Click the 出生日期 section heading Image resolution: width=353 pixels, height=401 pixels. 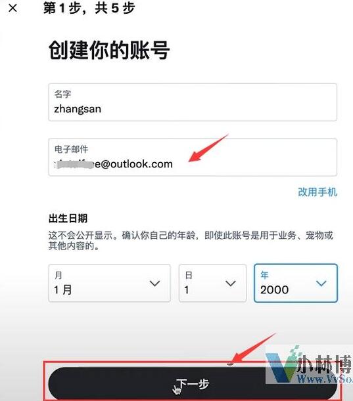click(68, 219)
